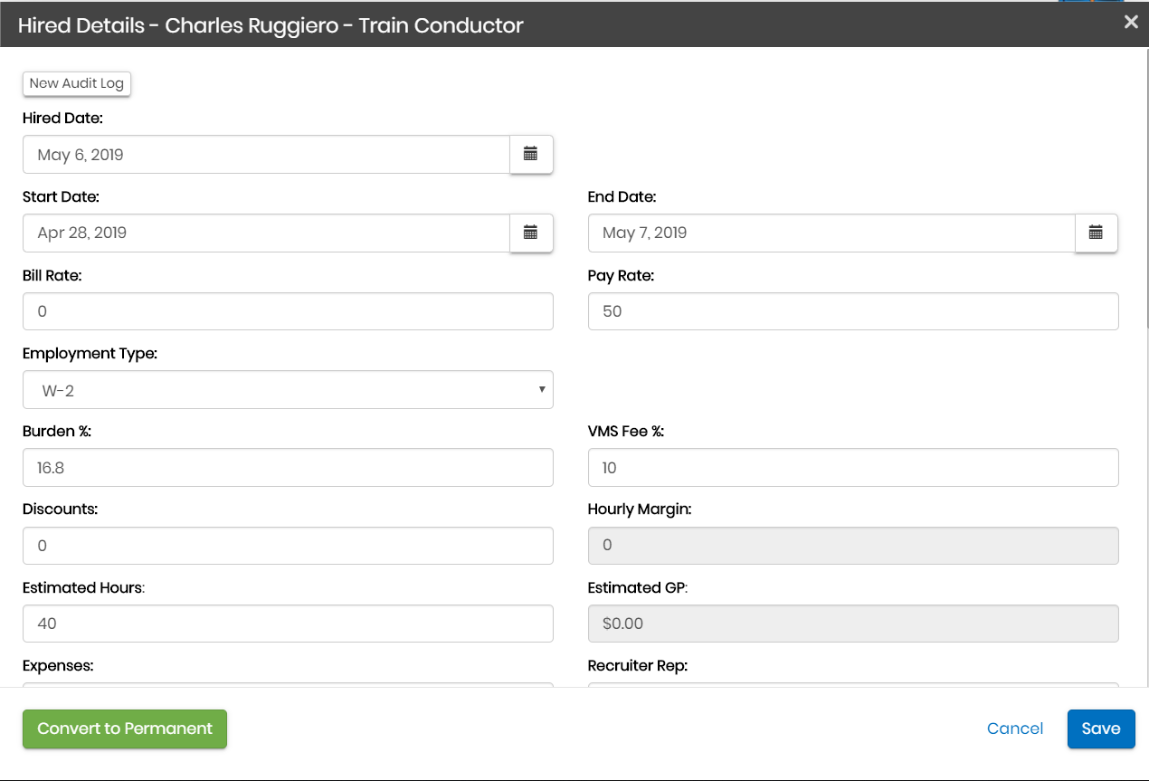Open the Start Date calendar picker
The image size is (1149, 781).
pos(531,233)
